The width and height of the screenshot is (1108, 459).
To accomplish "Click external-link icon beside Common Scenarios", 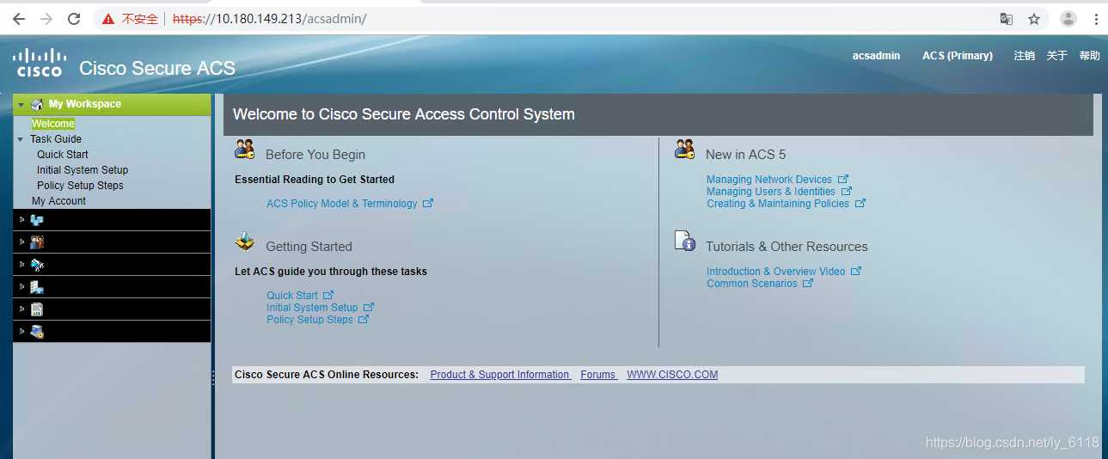I will click(x=808, y=284).
